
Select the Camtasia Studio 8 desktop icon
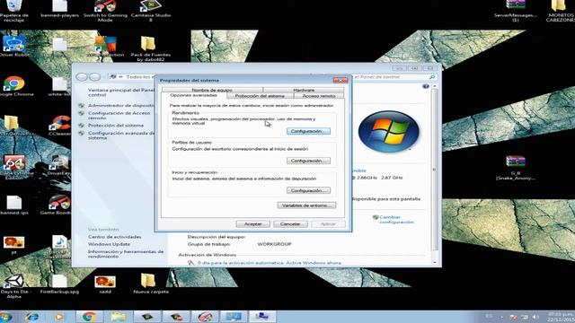pos(151,11)
